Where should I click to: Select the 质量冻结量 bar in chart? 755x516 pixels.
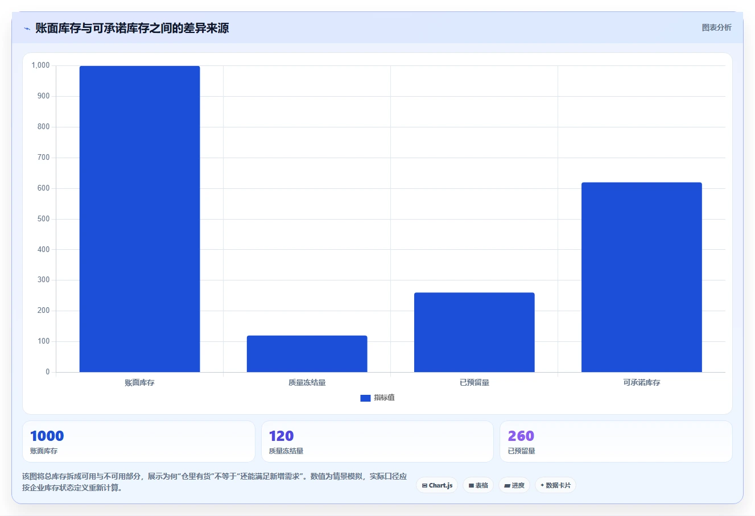click(x=307, y=354)
